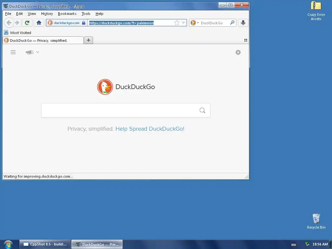Go forward with the forward arrow

[18, 23]
